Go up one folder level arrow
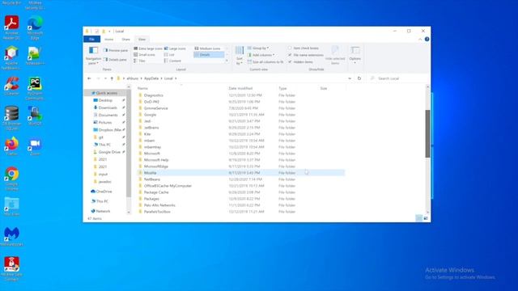 coord(112,78)
